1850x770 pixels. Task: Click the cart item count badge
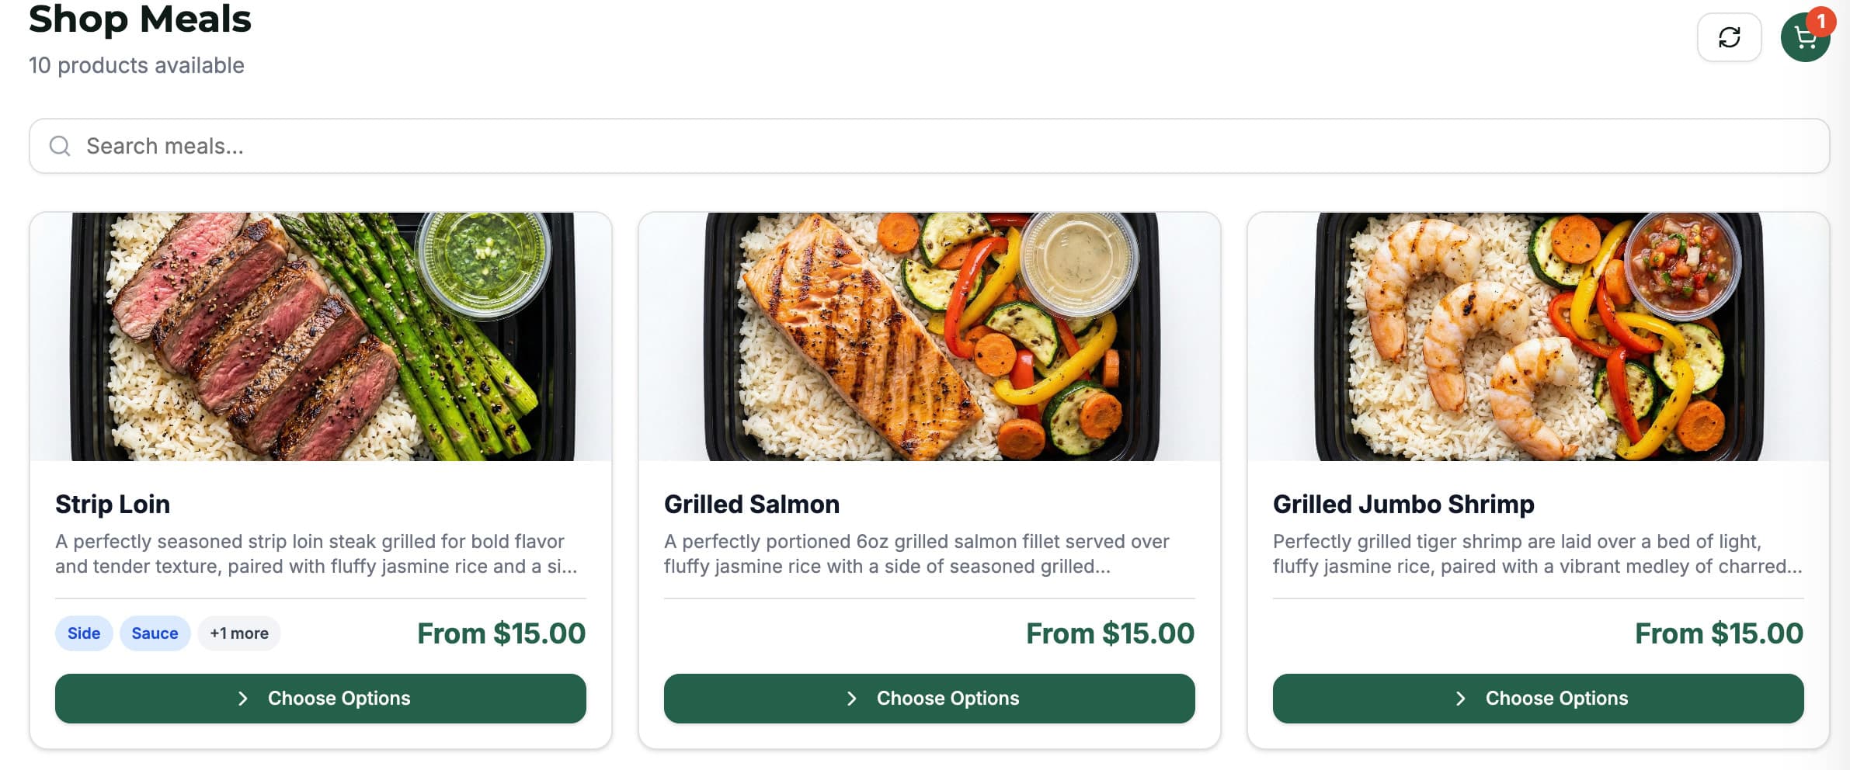click(1821, 21)
